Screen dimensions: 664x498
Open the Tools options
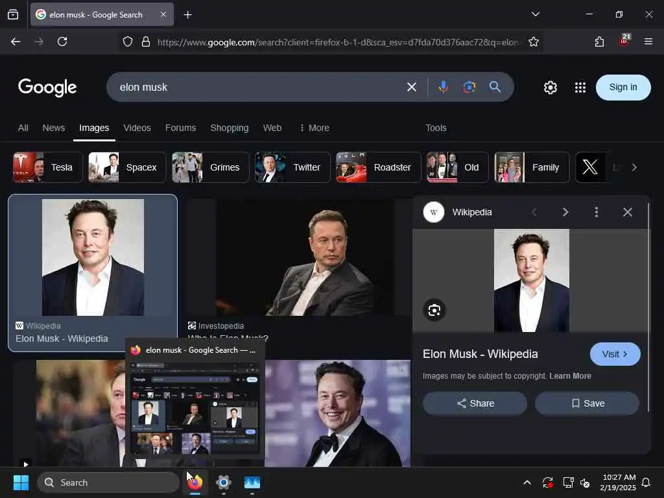[436, 128]
